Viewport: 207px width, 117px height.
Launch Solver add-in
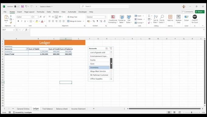coord(186,18)
